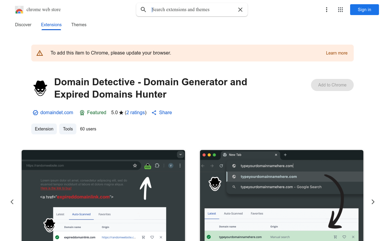Open the first screenshot with Auto-Scanned tab
Viewport: 385px width, 241px height.
(103, 196)
